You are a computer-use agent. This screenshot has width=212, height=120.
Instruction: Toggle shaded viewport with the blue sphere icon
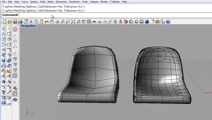[x=147, y=22]
